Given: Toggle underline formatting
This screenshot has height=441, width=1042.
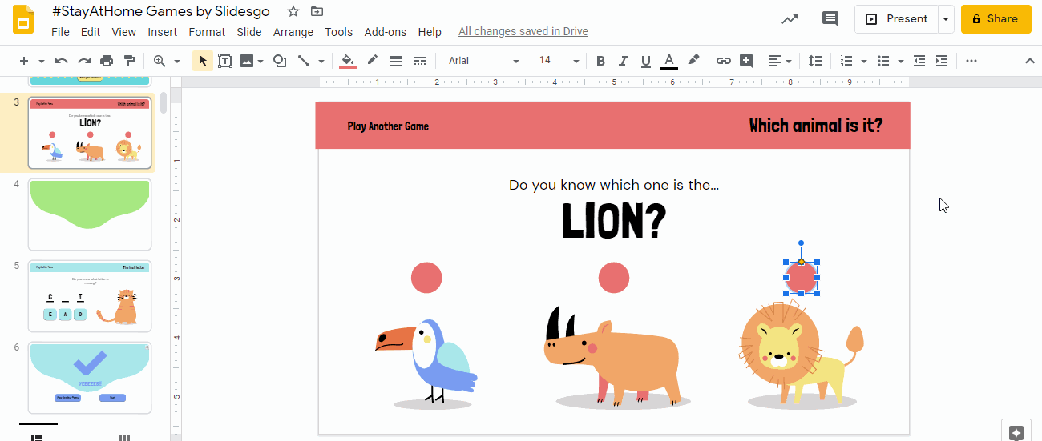Looking at the screenshot, I should tap(646, 61).
